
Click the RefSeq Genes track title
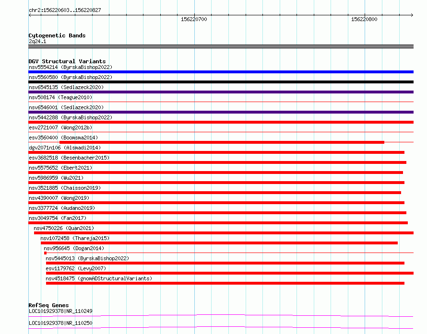coord(48,305)
